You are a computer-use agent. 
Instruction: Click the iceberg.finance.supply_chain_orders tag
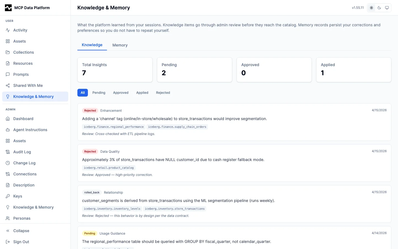coord(177,127)
